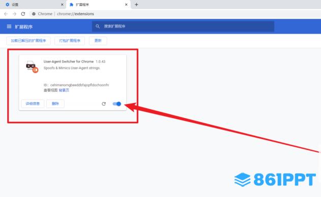Image resolution: width=321 pixels, height=197 pixels.
Task: Click the Spoofs & Mimics description text
Action: coord(72,68)
